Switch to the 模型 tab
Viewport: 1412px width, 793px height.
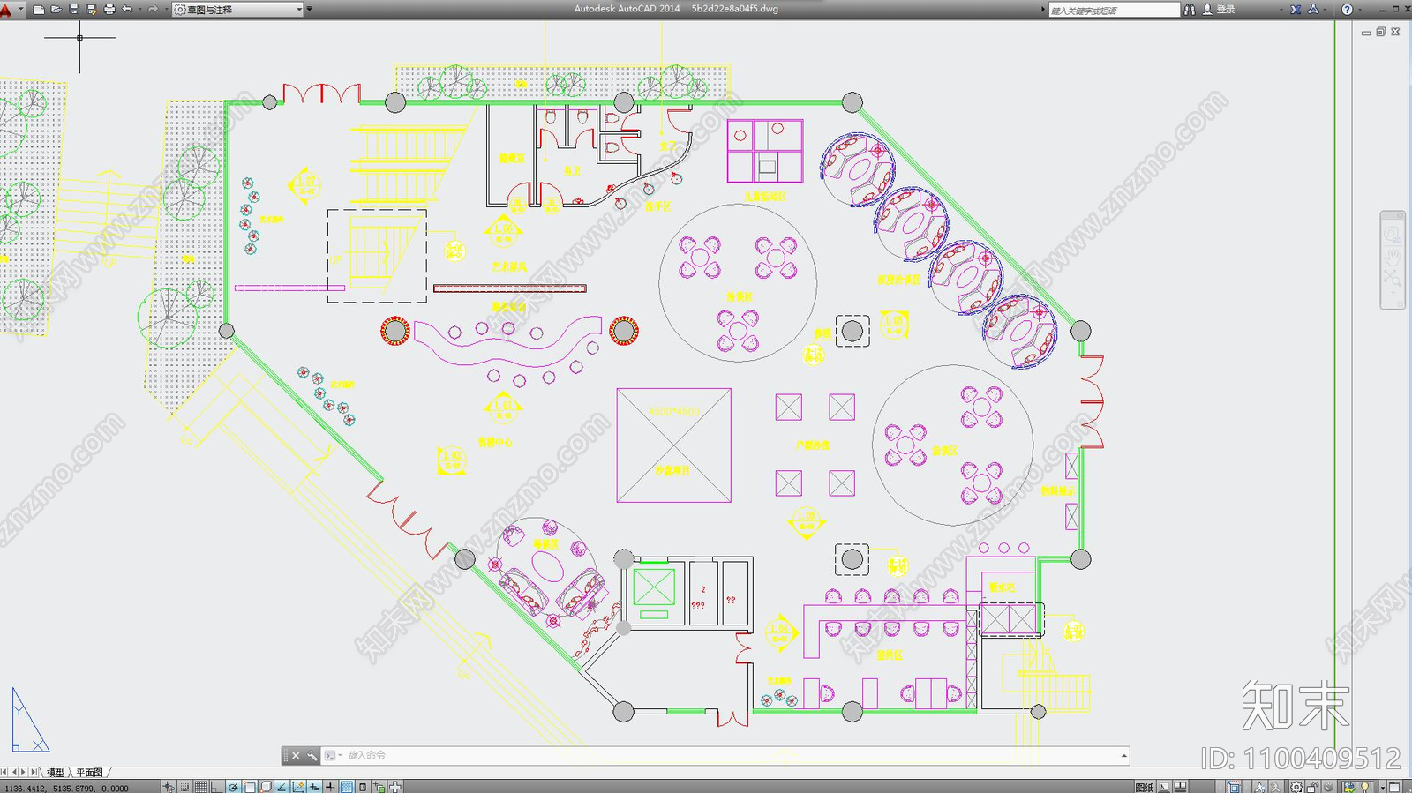(x=56, y=772)
